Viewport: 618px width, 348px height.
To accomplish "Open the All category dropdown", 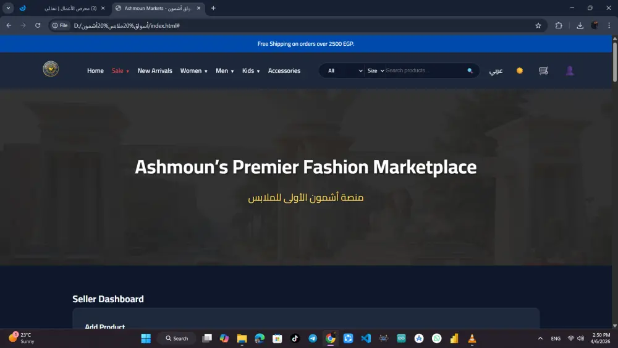I will click(x=344, y=70).
